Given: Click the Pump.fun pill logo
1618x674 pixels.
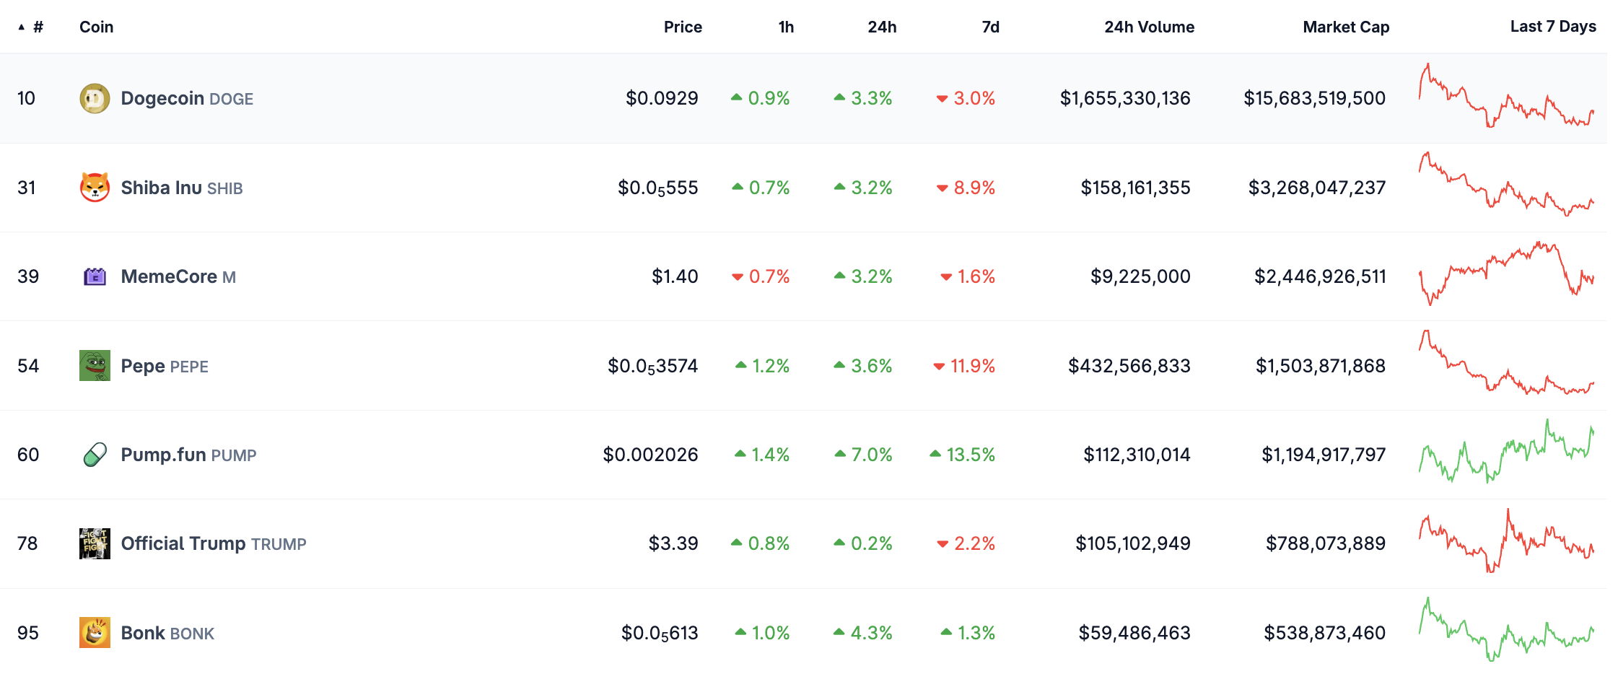Looking at the screenshot, I should pos(94,455).
